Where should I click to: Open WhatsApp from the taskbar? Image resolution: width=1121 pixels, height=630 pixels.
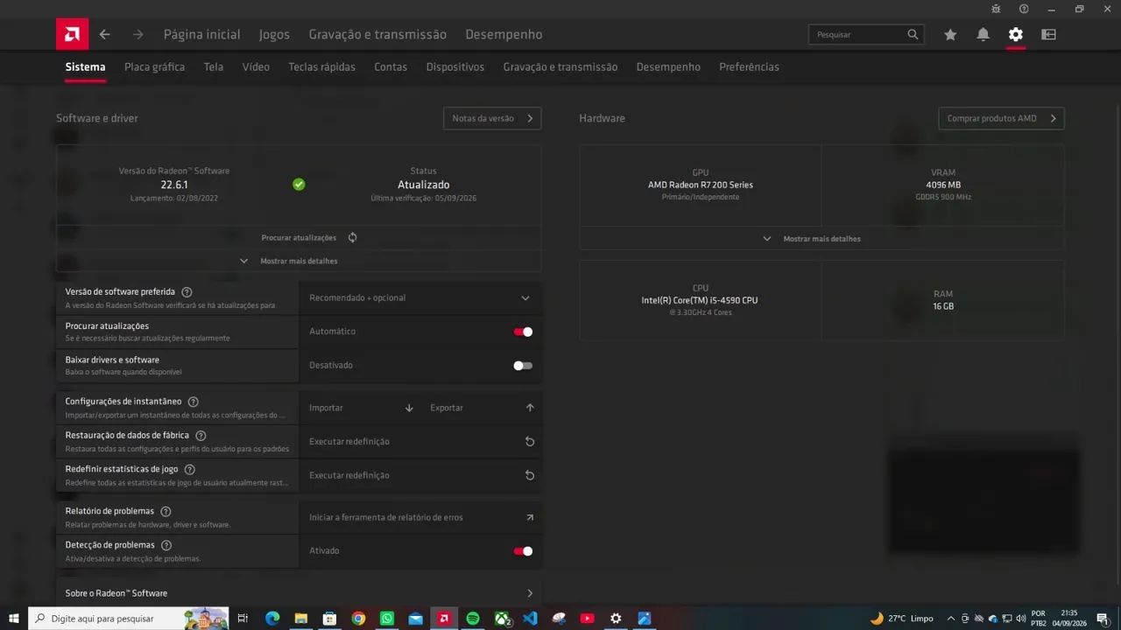(387, 619)
